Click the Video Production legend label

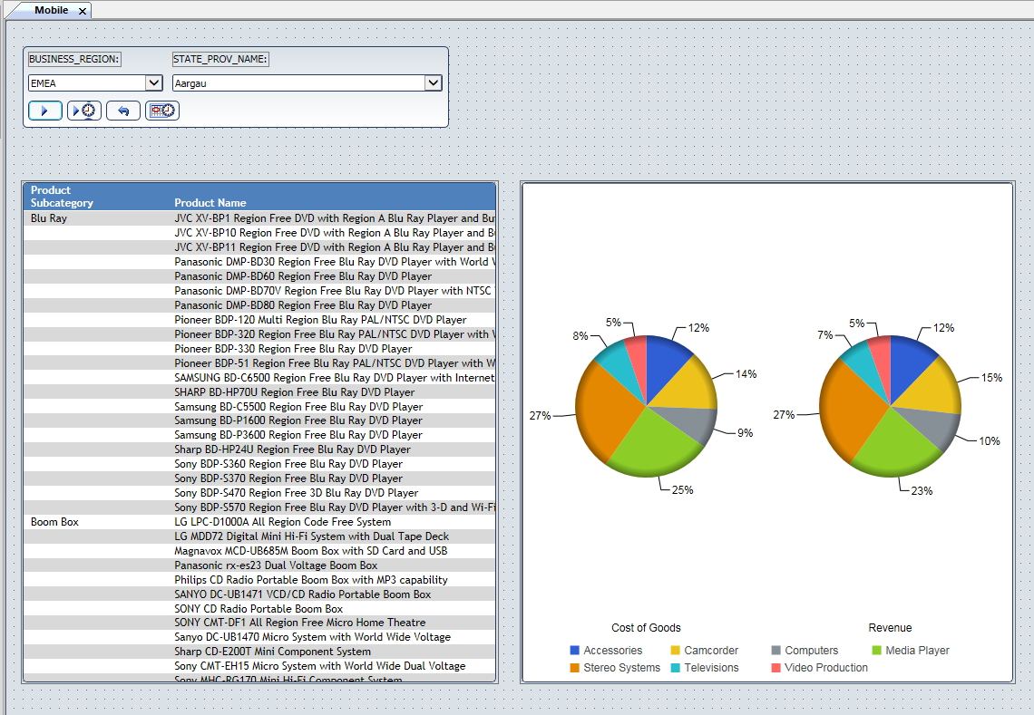[826, 668]
